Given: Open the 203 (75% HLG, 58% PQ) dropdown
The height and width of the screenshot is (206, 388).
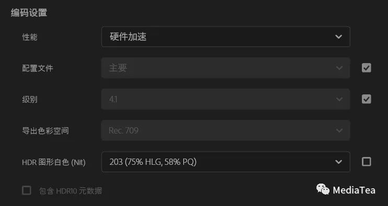Looking at the screenshot, I should point(226,162).
